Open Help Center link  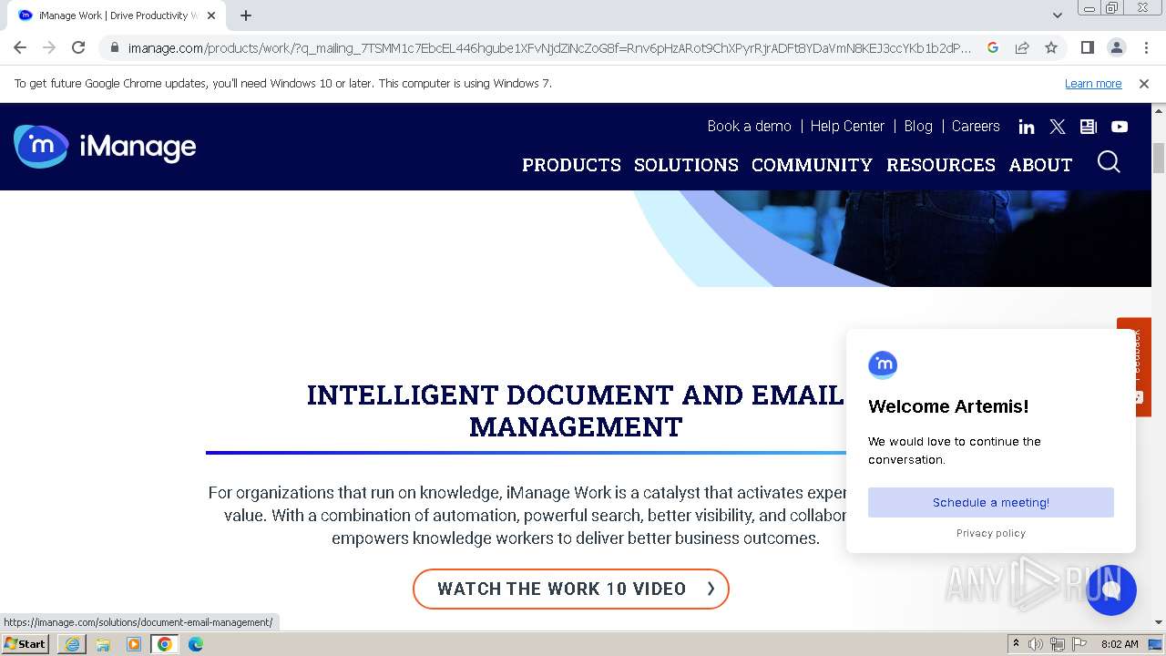click(847, 127)
